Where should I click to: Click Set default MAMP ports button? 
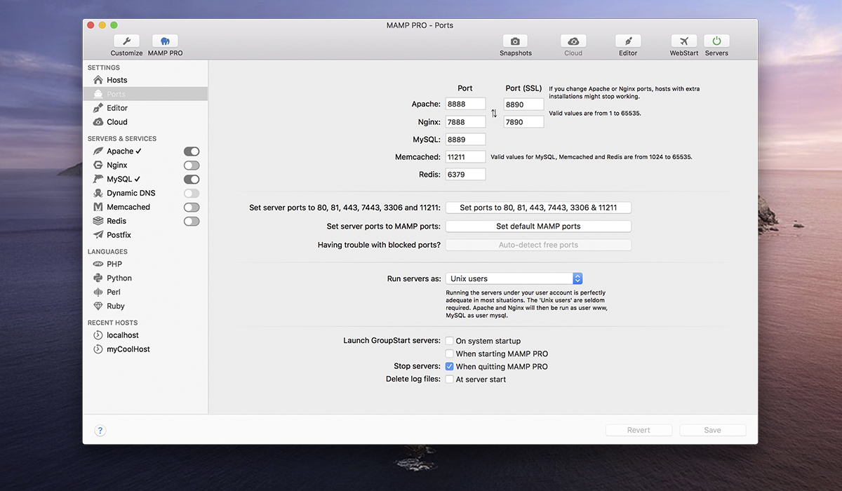[538, 227]
